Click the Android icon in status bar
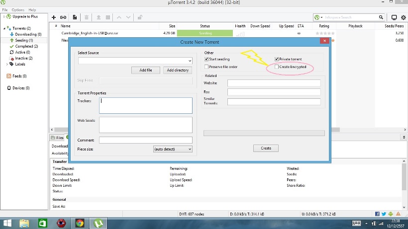 tap(391, 214)
